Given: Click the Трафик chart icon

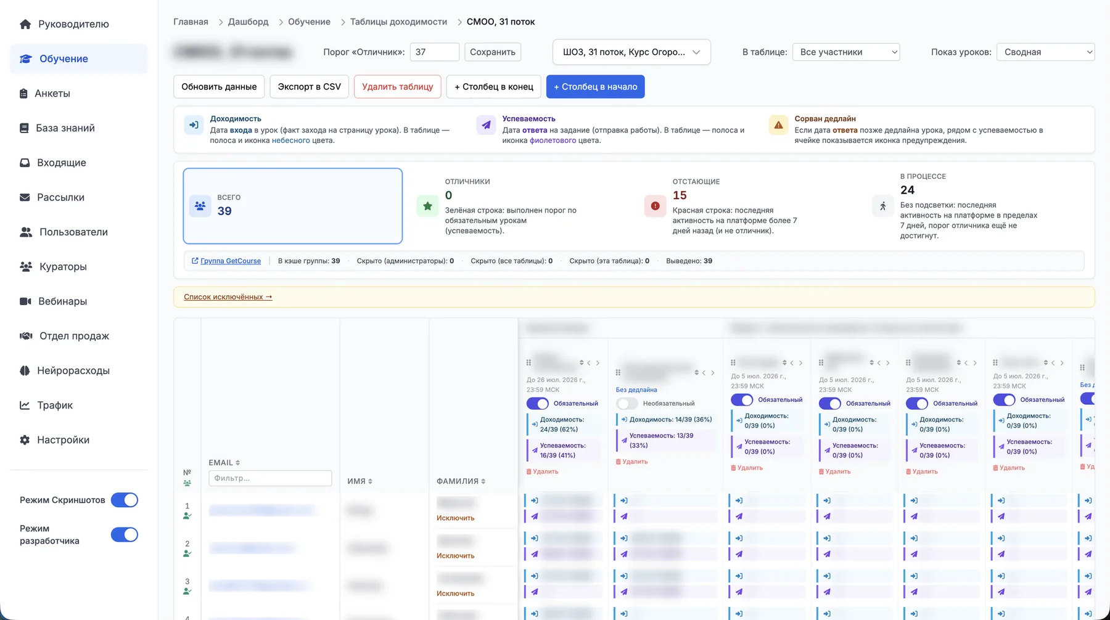Looking at the screenshot, I should pyautogui.click(x=25, y=405).
